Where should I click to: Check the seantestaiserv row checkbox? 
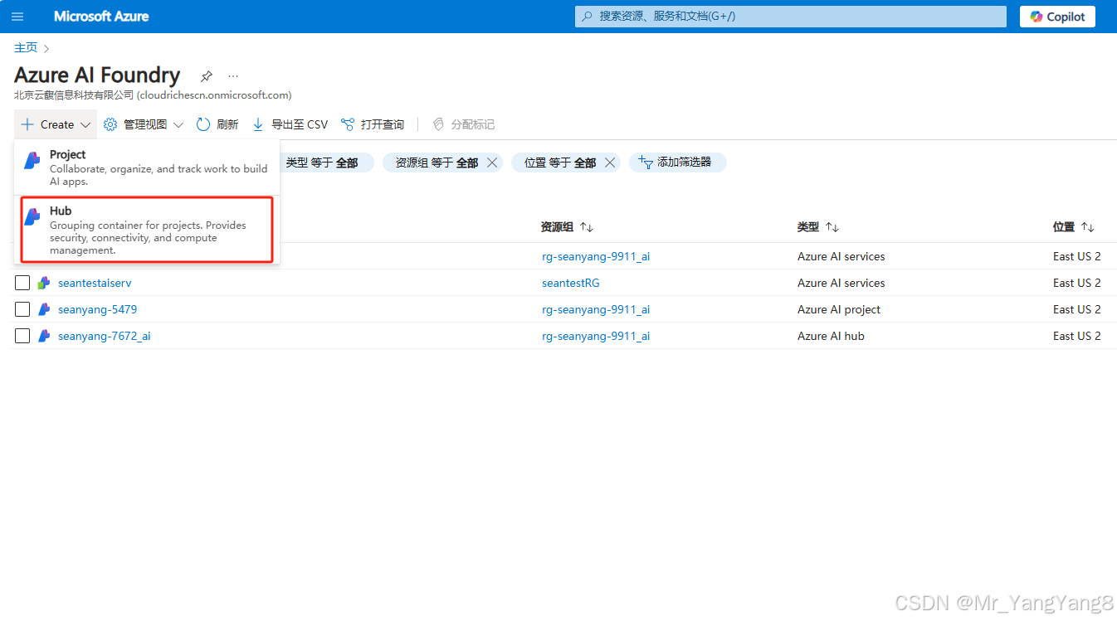point(22,283)
